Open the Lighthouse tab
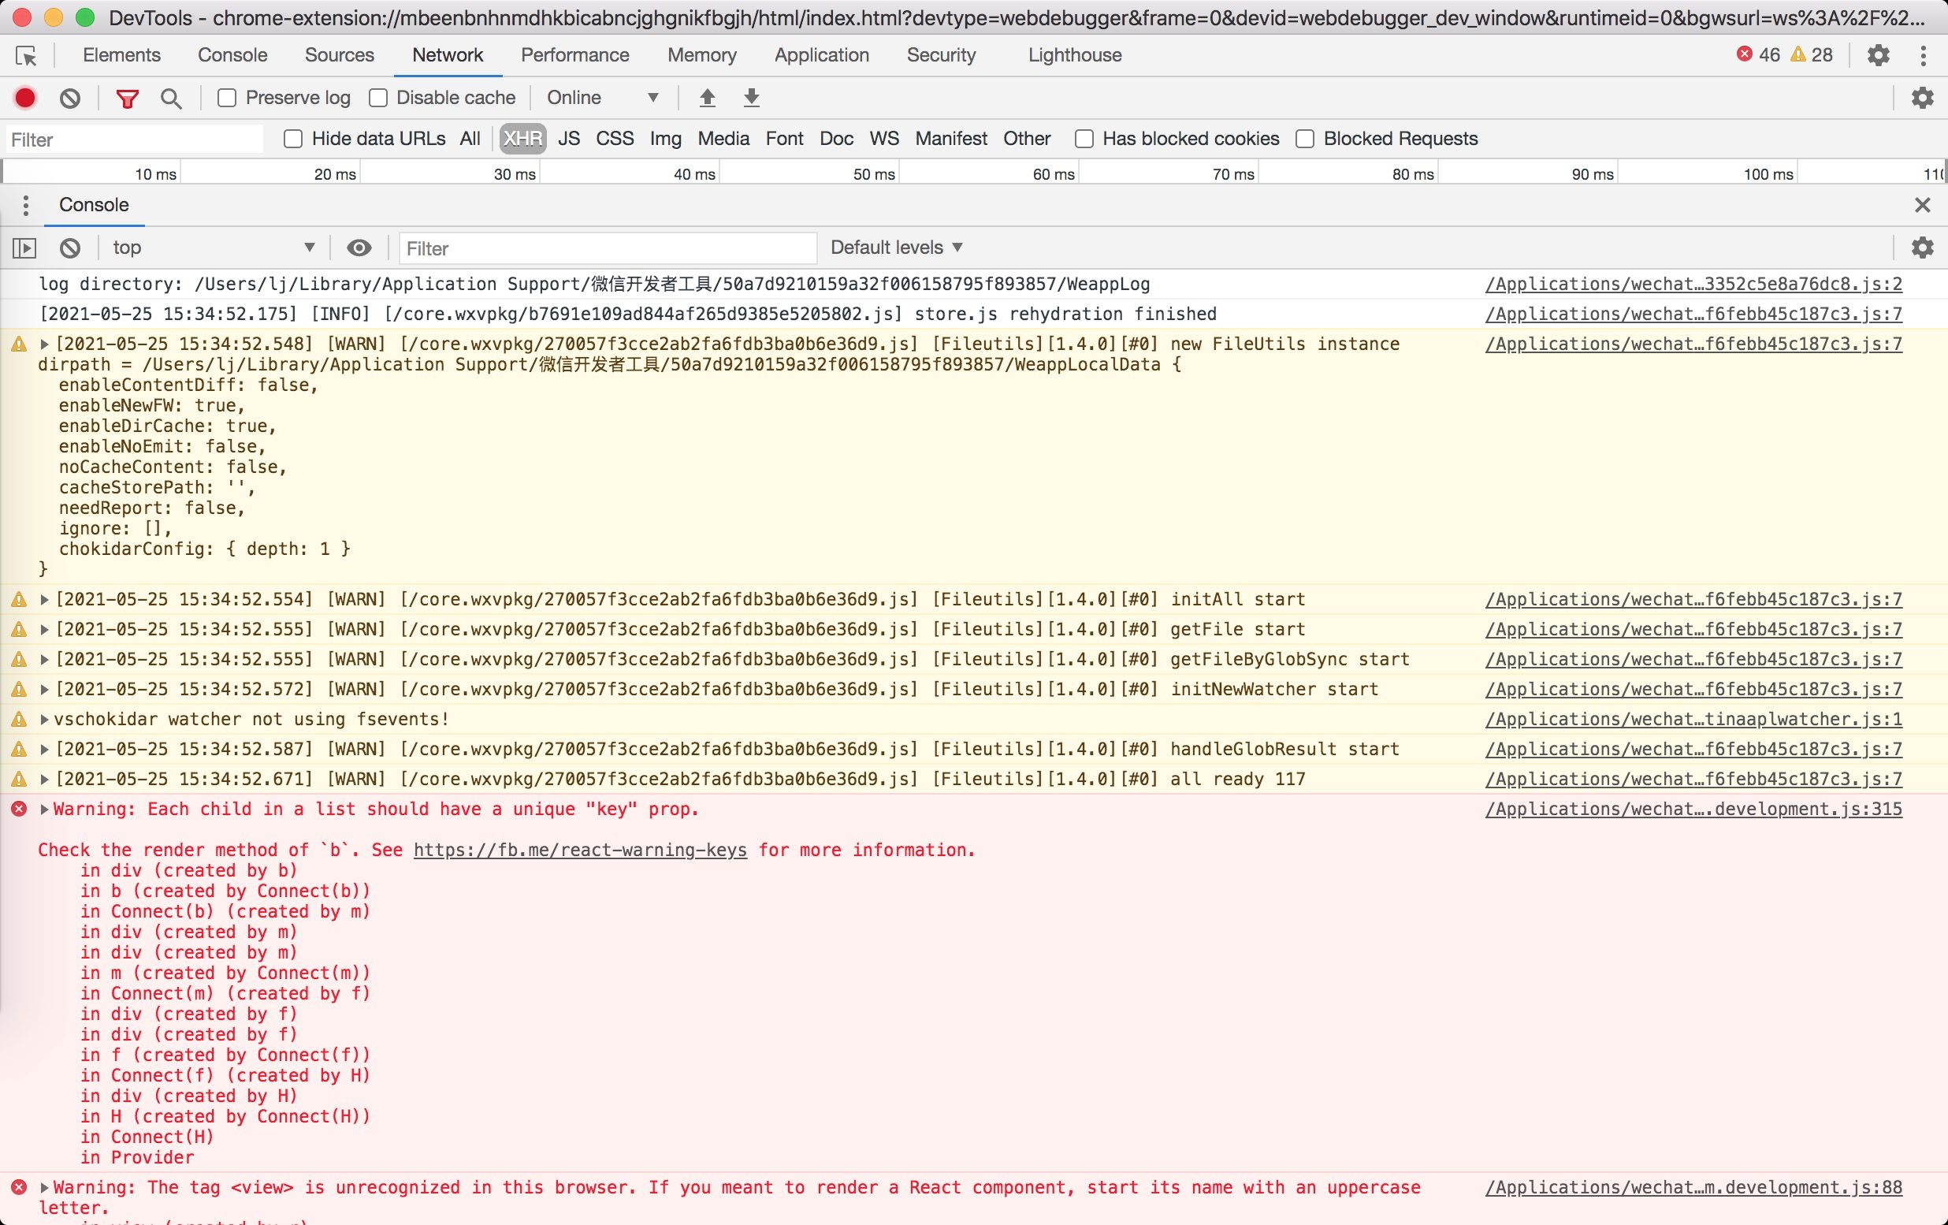This screenshot has width=1948, height=1225. coord(1074,55)
